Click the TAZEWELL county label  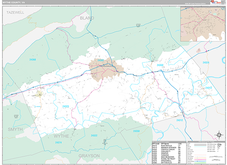point(15,12)
